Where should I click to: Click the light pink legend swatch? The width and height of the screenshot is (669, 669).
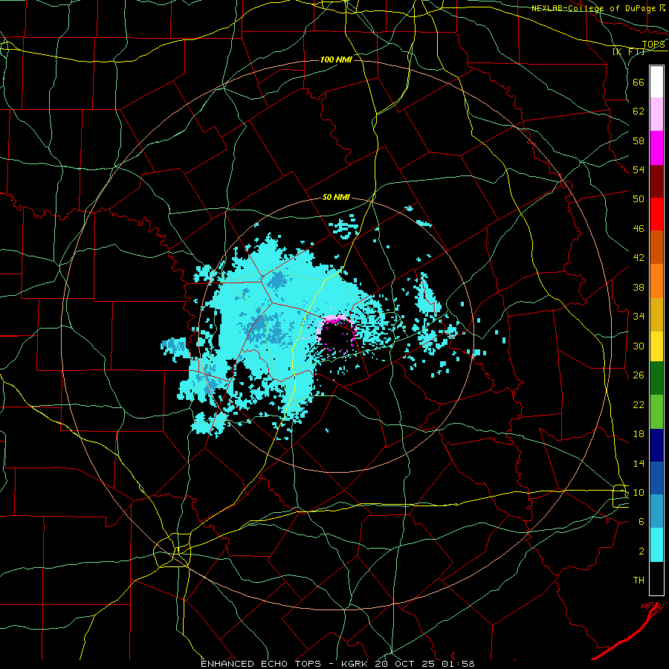pyautogui.click(x=656, y=114)
